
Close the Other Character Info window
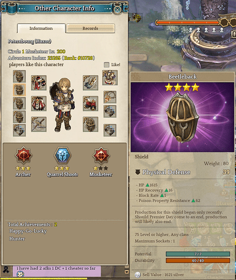(x=117, y=10)
